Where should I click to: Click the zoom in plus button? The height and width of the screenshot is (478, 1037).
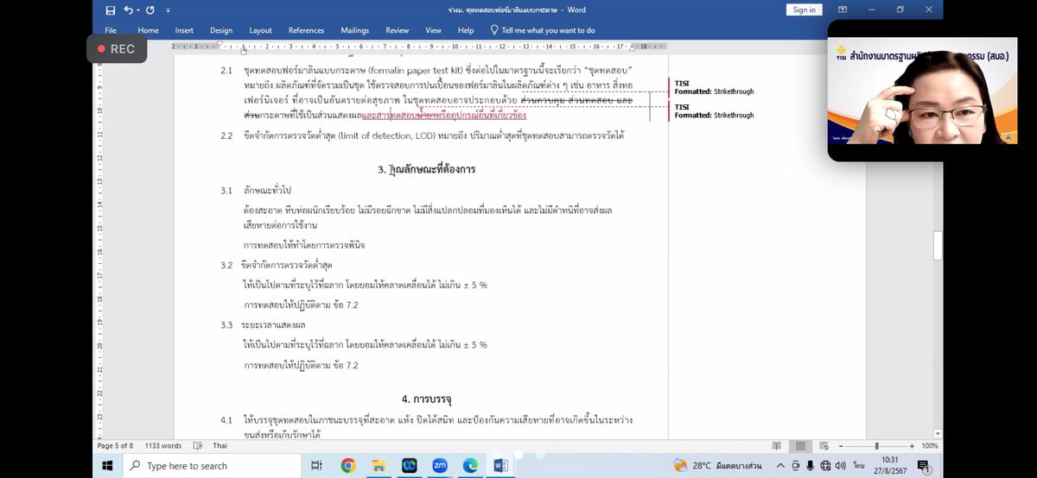pos(913,445)
